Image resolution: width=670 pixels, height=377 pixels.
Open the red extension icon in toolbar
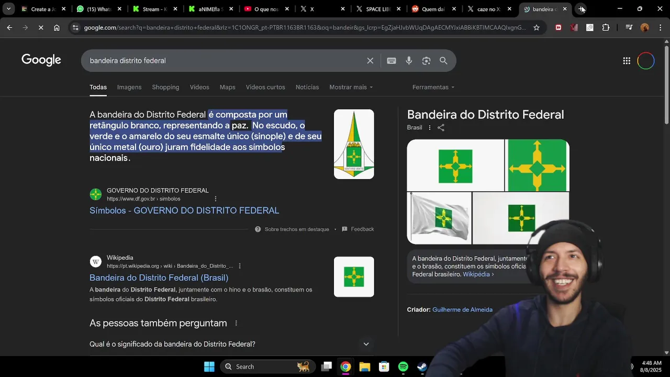point(559,28)
